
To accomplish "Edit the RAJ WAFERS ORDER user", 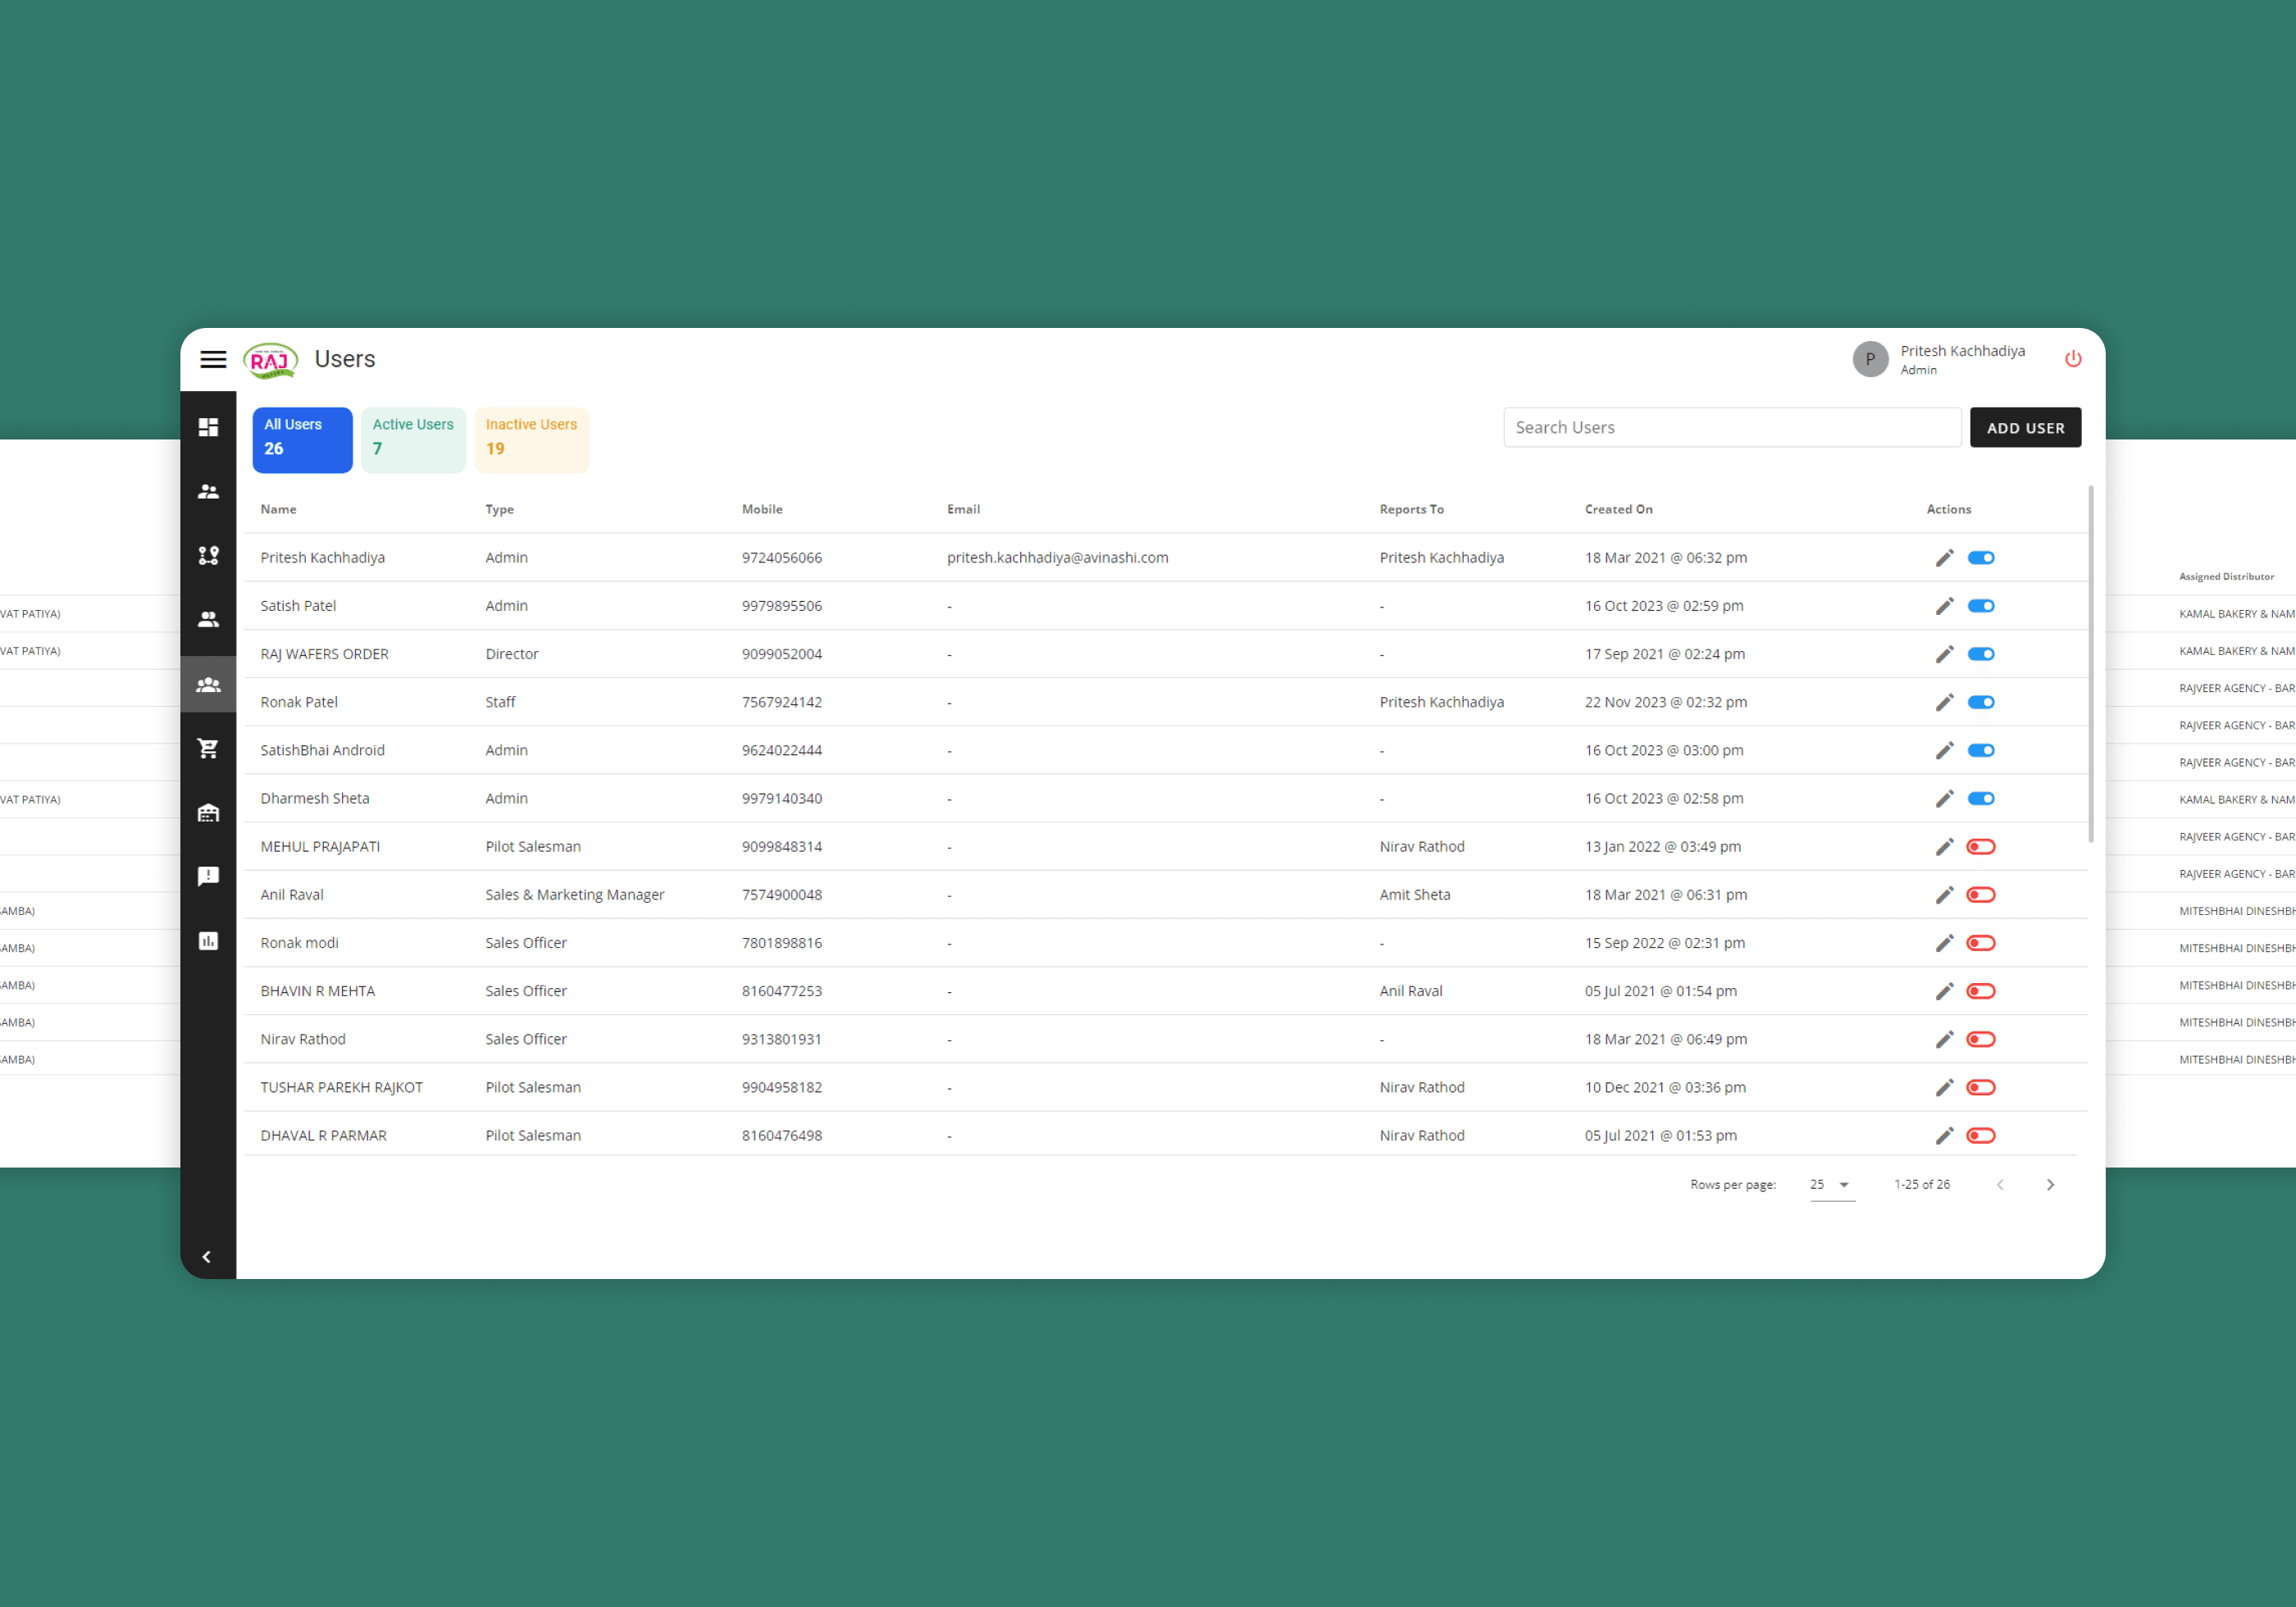I will pyautogui.click(x=1943, y=654).
